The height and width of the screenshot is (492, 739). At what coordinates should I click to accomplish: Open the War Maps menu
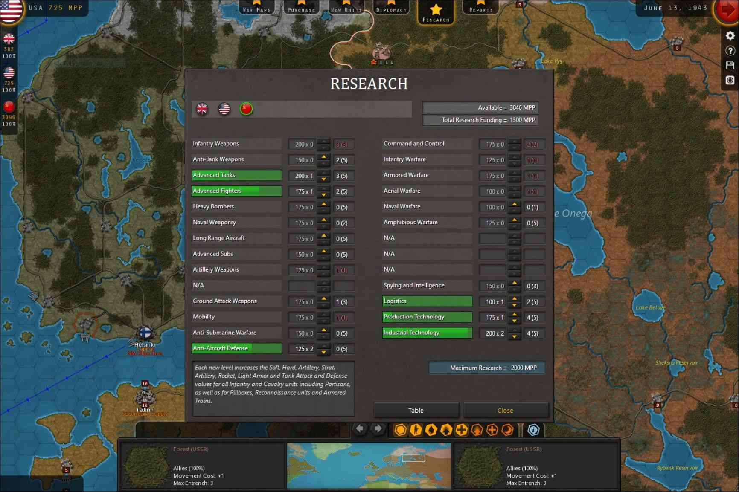[x=256, y=7]
